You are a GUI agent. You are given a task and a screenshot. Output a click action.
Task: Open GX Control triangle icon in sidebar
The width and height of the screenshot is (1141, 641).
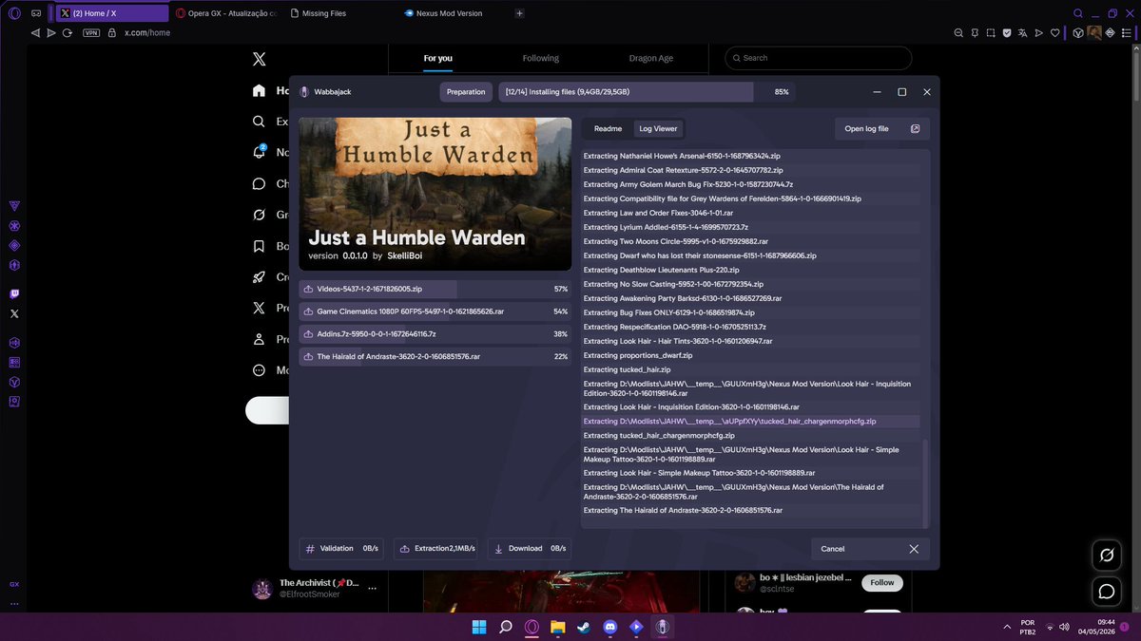14,206
